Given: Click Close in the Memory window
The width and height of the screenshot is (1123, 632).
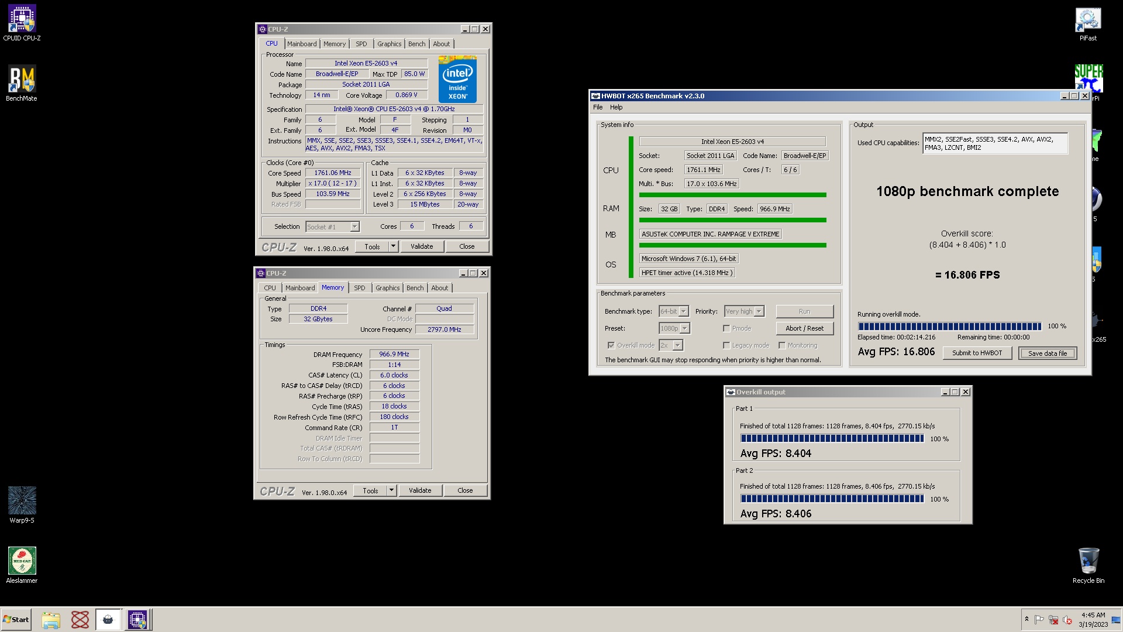Looking at the screenshot, I should (x=465, y=490).
